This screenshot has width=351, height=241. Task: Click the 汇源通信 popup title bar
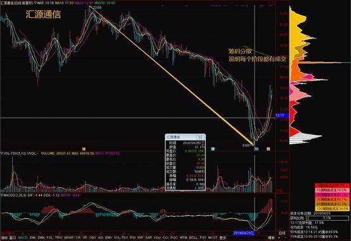point(185,137)
